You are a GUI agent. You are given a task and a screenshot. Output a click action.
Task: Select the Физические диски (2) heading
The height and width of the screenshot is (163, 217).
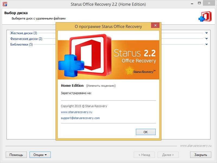[26, 39]
